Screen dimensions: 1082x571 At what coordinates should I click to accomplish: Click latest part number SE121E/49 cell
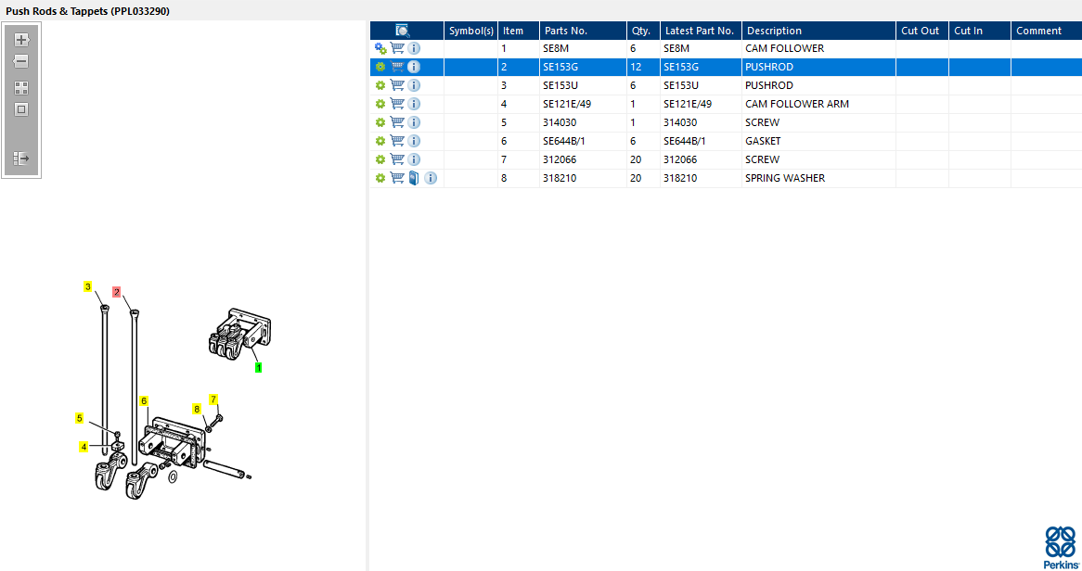(x=701, y=104)
